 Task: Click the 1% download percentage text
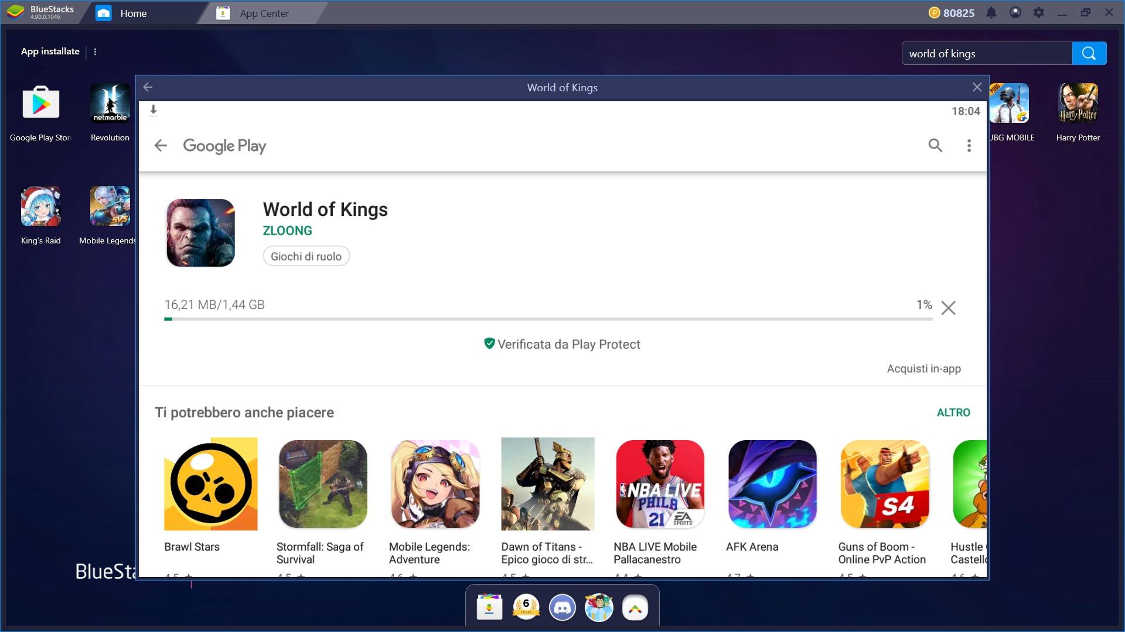(924, 305)
